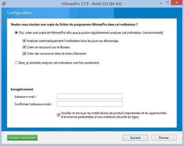The height and width of the screenshot is (146, 184).
Task: Click the 'Configuration' header text
Action: pyautogui.click(x=19, y=13)
